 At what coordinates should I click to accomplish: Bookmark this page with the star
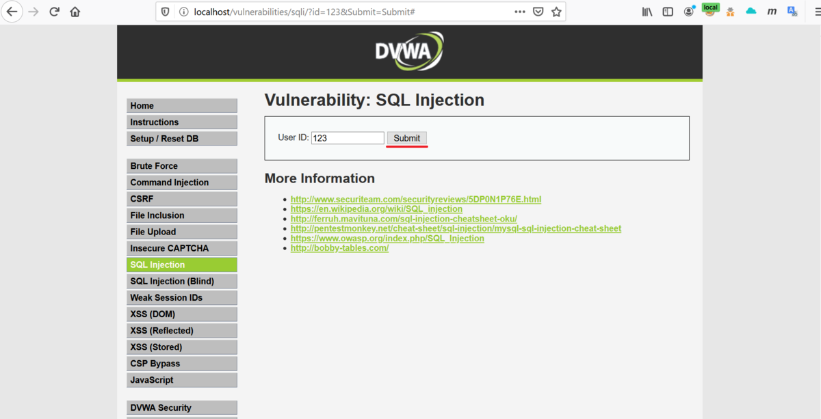tap(556, 12)
